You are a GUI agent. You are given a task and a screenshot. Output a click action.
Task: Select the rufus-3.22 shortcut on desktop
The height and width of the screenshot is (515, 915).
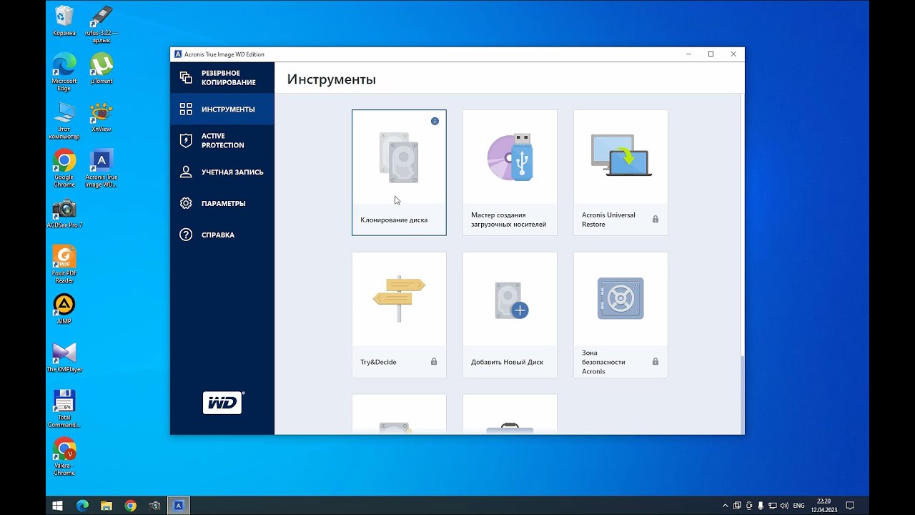pos(102,24)
